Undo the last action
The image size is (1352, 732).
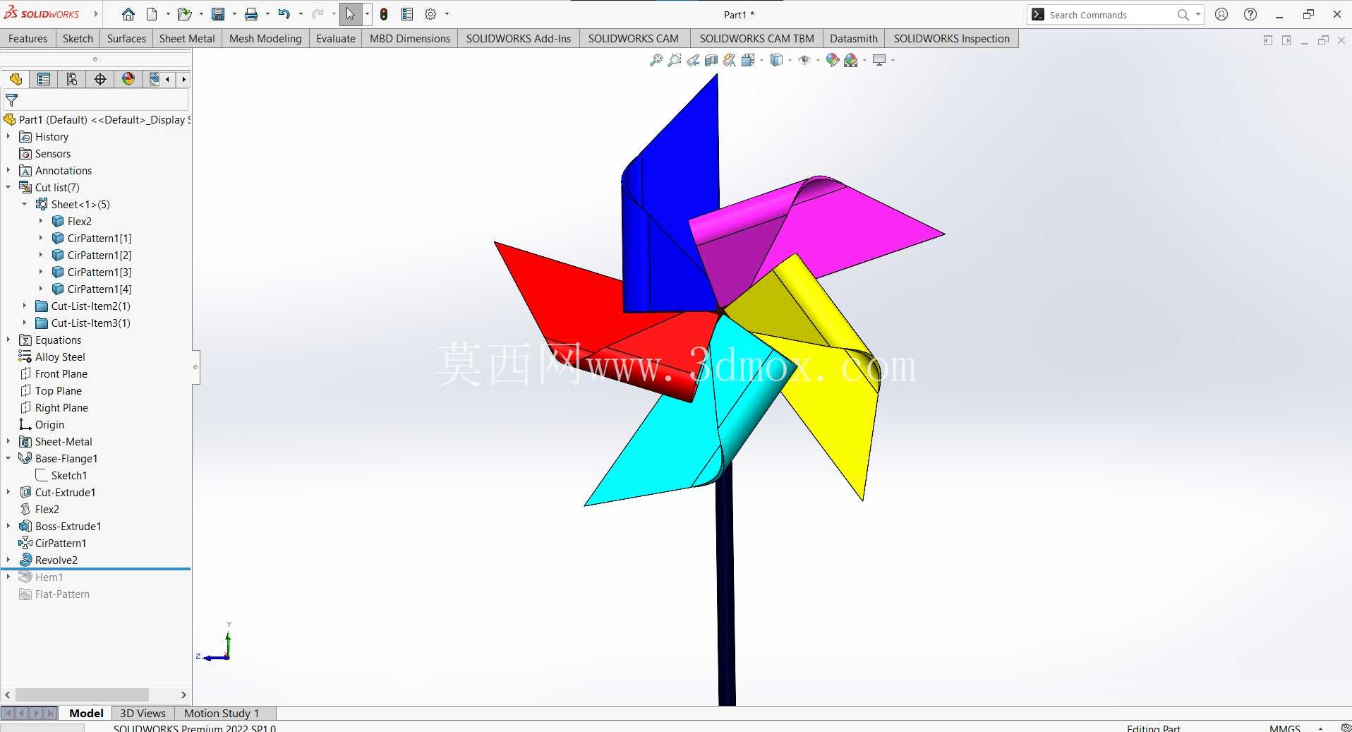(x=284, y=14)
